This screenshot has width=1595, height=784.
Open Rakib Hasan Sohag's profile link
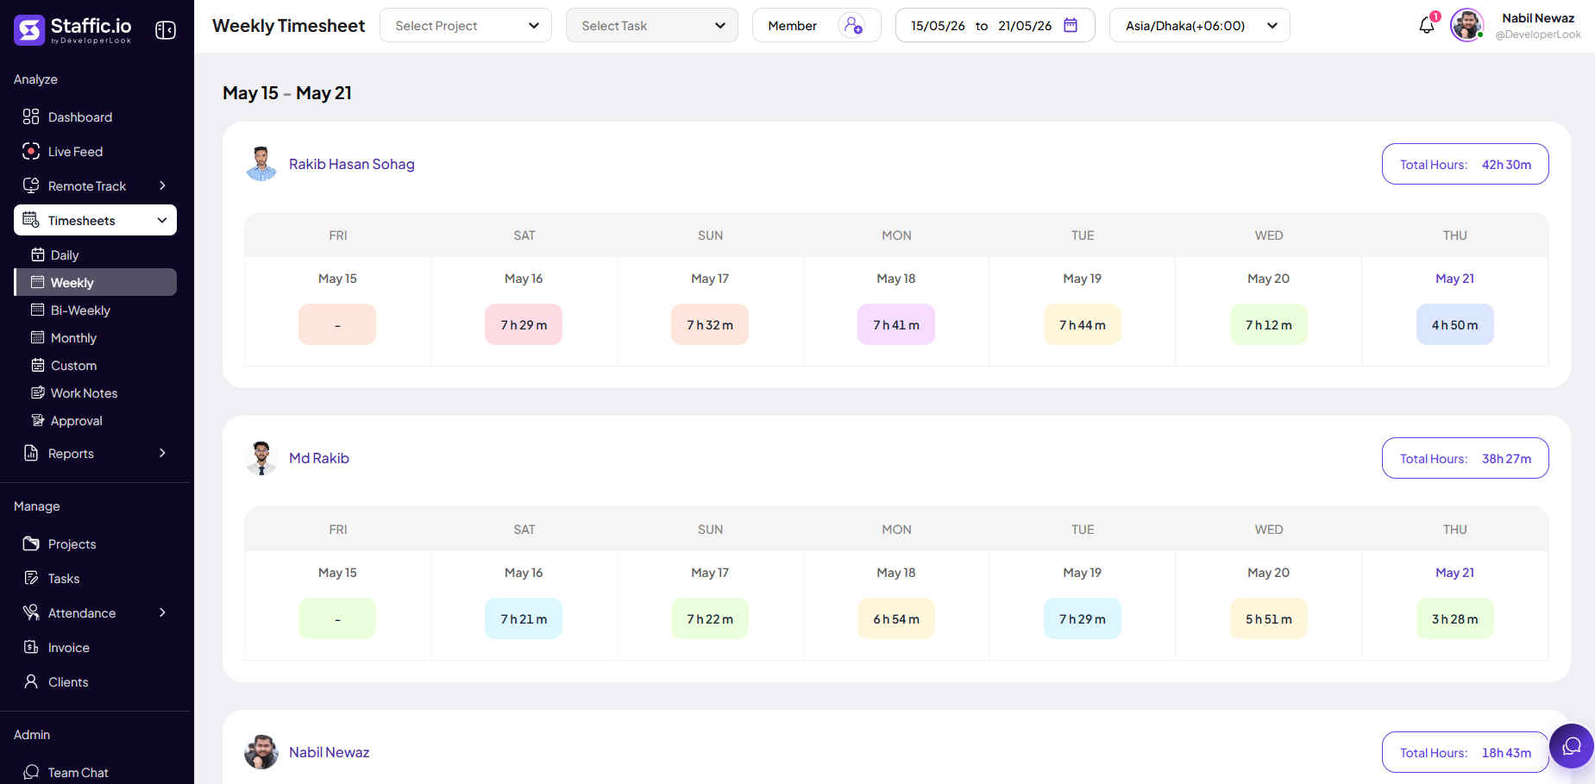coord(352,164)
